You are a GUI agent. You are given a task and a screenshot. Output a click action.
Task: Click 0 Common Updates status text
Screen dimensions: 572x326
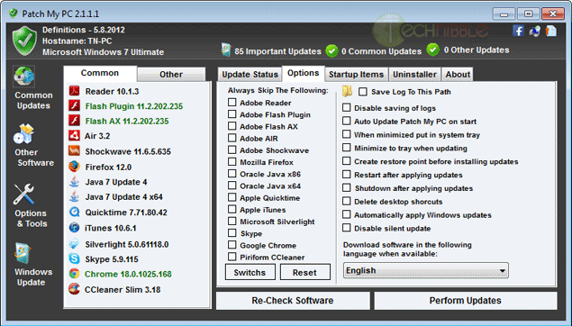(x=381, y=51)
